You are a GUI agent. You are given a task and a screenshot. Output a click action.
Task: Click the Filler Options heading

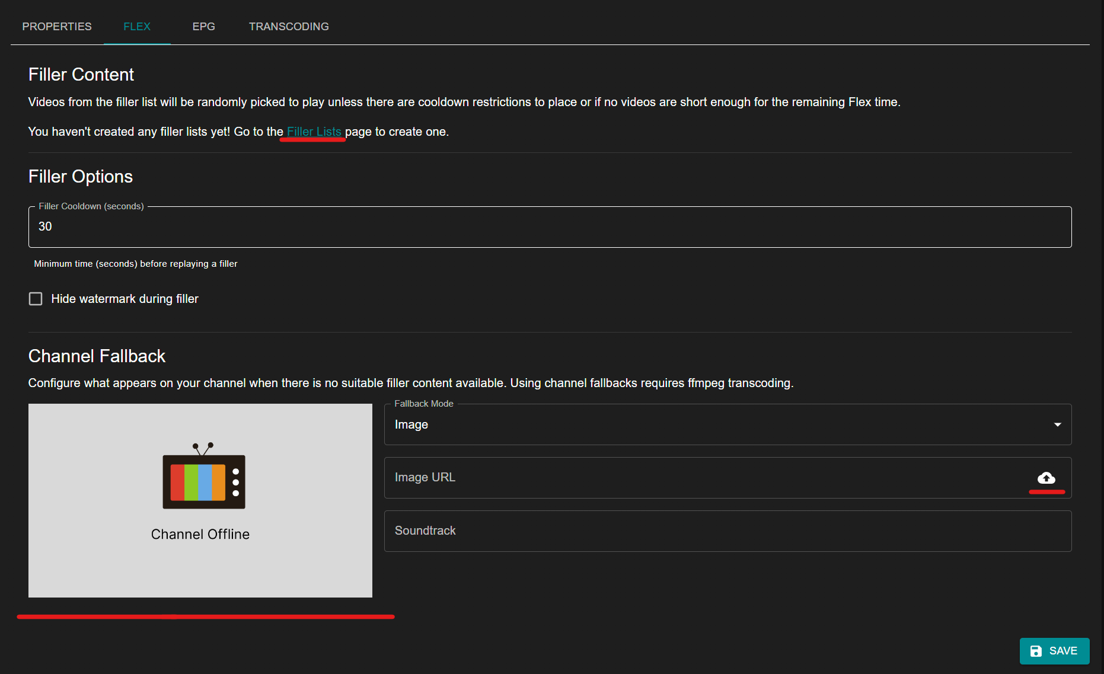[x=81, y=177]
